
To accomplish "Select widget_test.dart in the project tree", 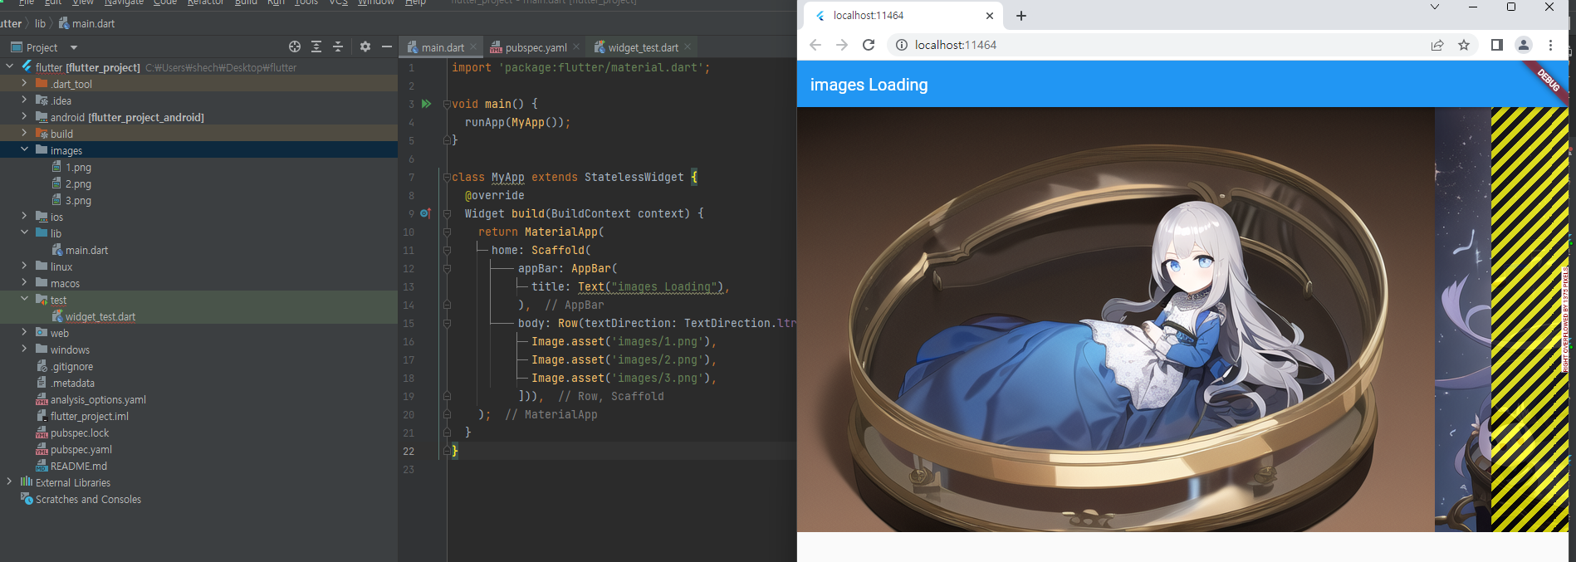I will coord(100,316).
